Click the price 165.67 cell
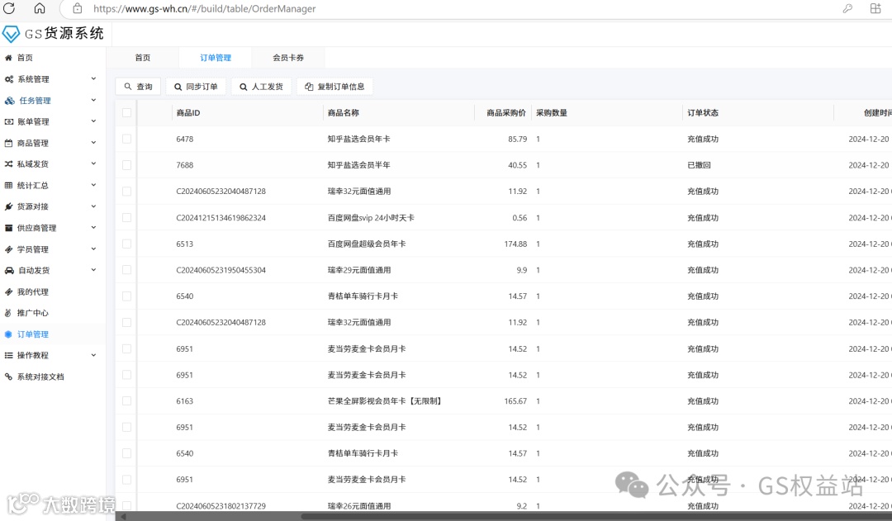The image size is (892, 521). coord(515,401)
